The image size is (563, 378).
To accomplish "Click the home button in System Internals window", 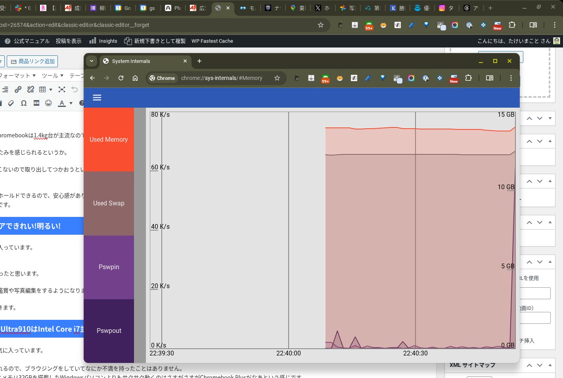I will tap(135, 78).
